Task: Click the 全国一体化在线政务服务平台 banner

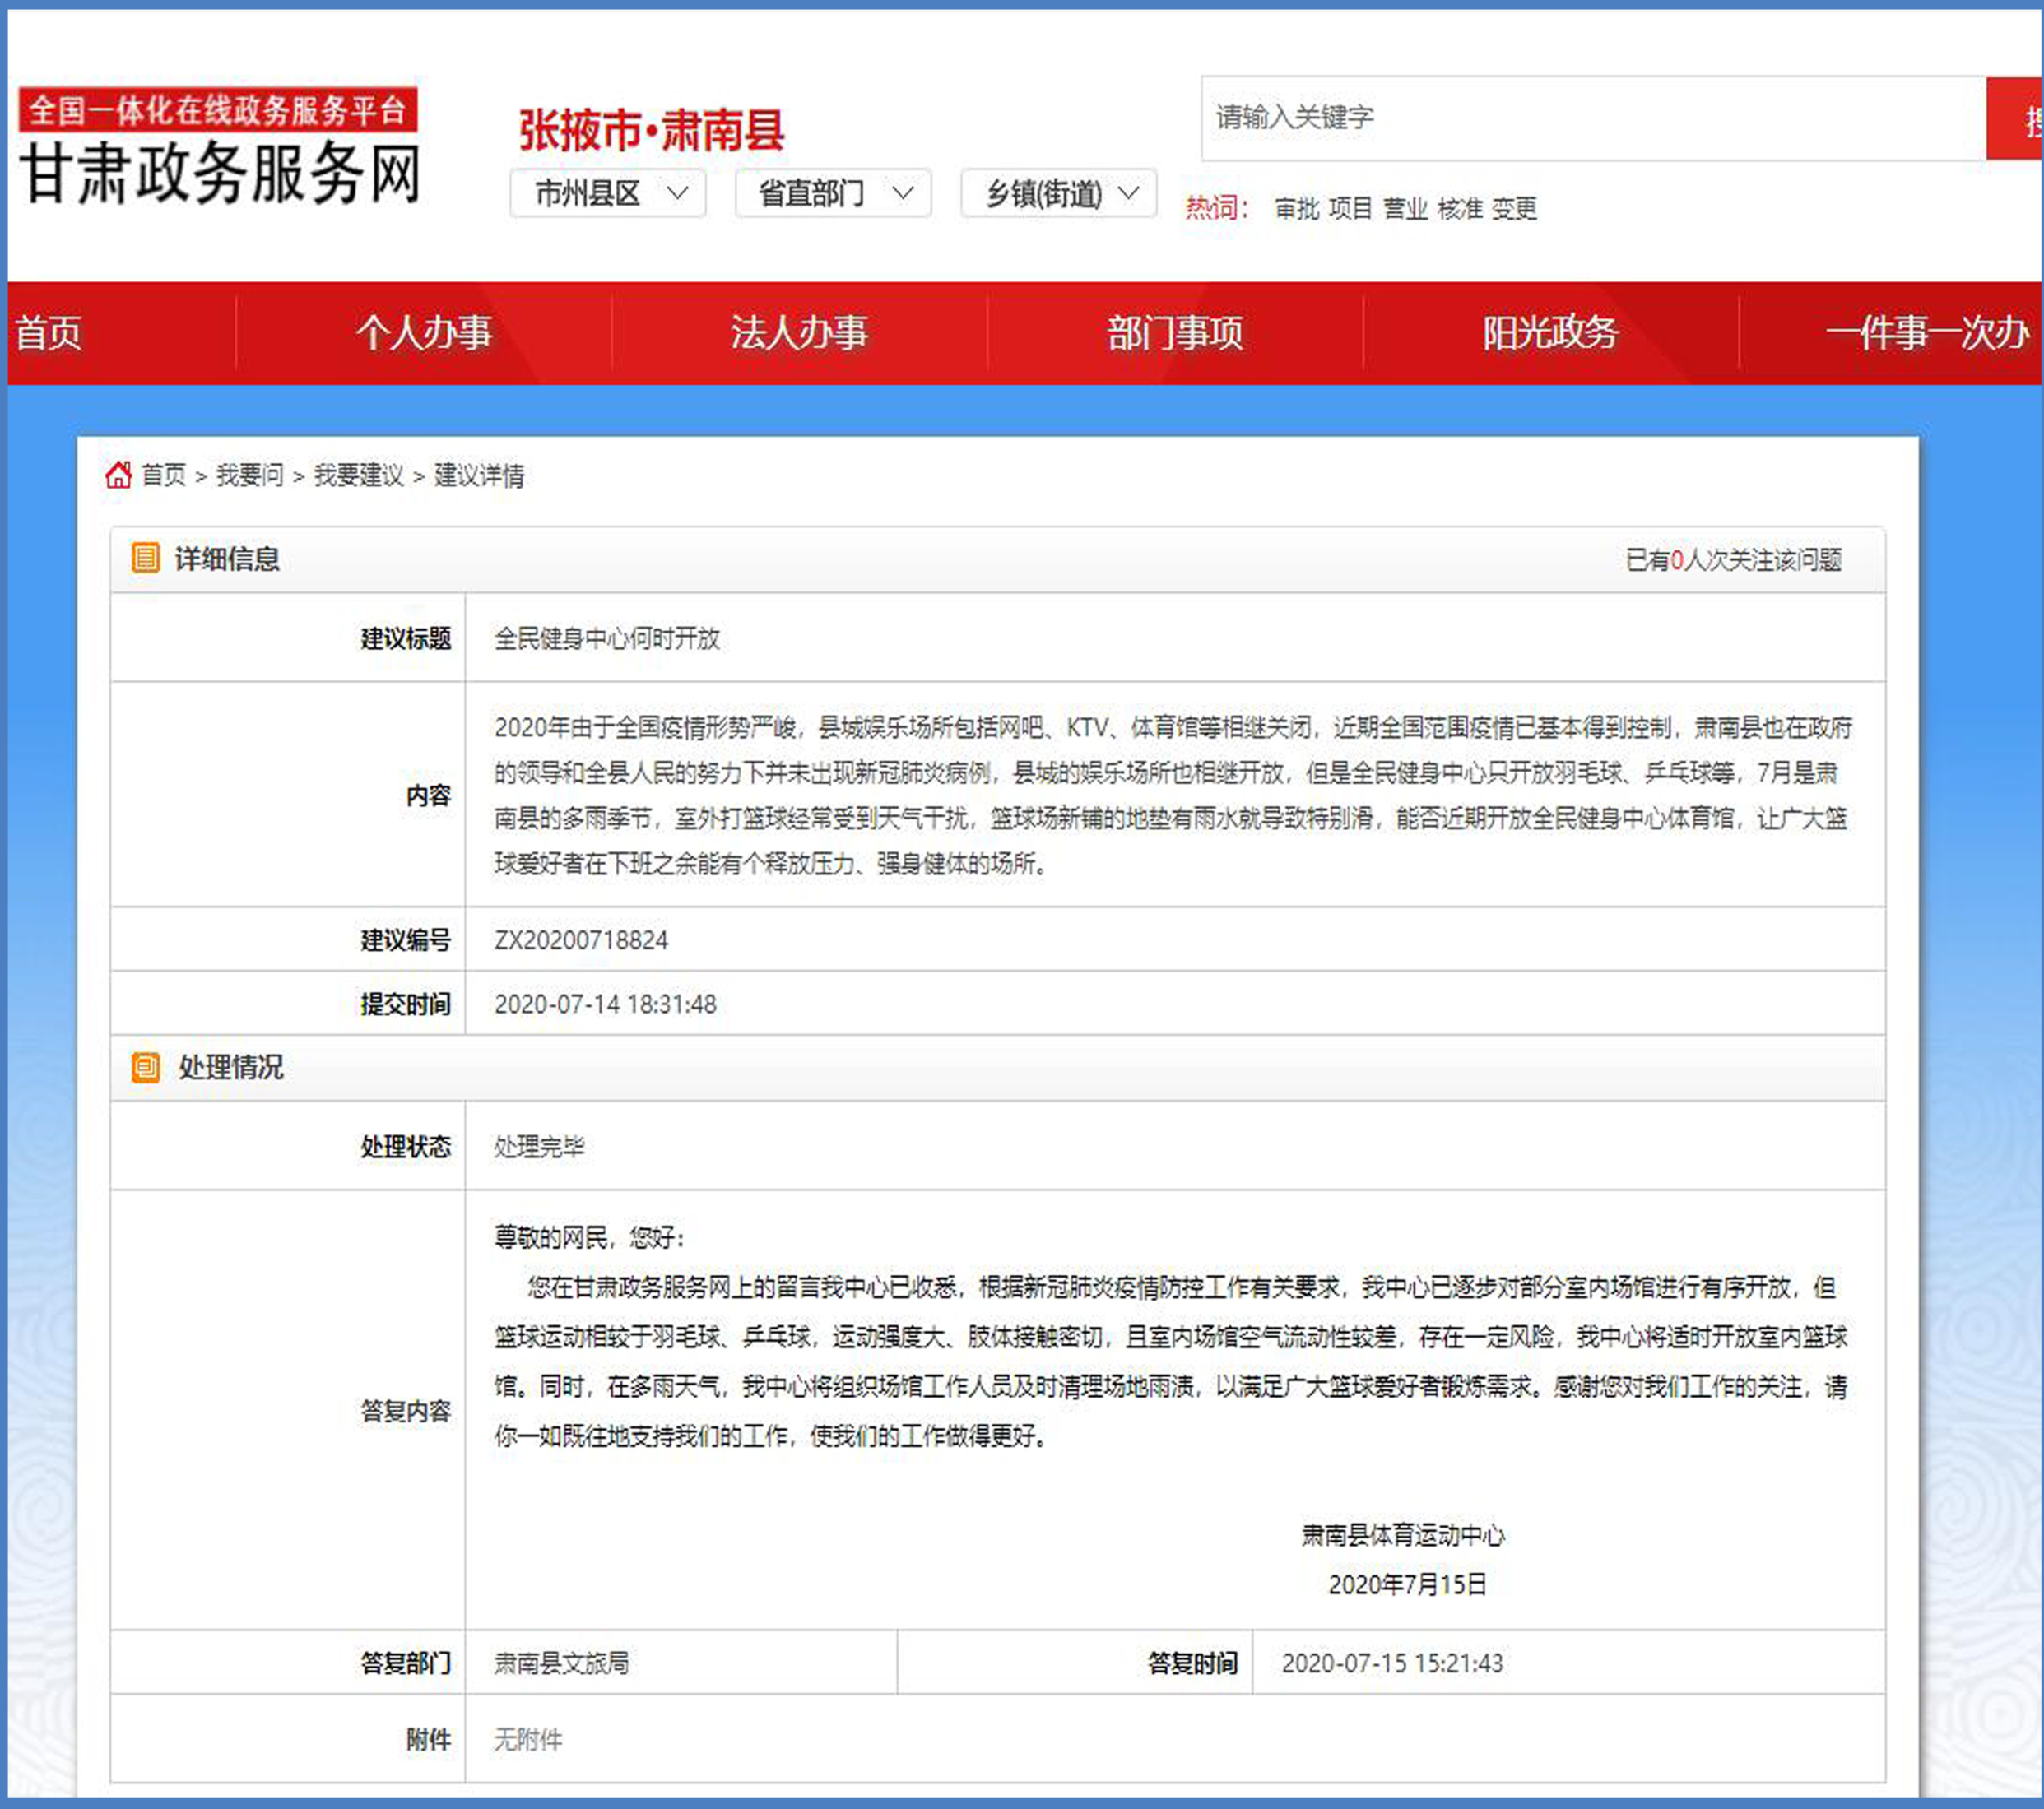Action: pos(217,109)
